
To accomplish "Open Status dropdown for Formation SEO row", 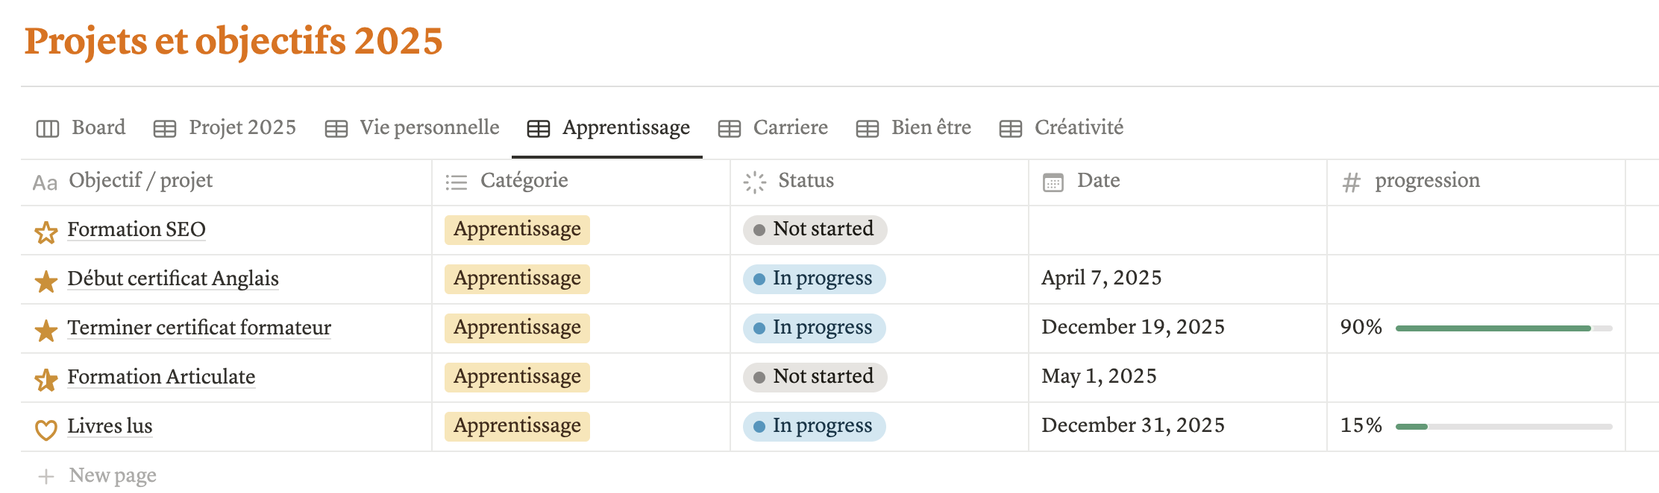I will click(x=815, y=229).
